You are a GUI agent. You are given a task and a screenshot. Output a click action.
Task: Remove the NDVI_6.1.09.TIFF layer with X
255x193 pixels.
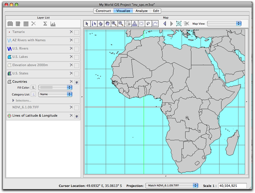(71, 107)
